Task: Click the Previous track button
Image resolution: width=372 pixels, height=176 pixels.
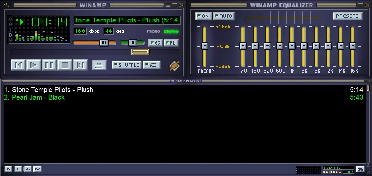Action: 18,65
